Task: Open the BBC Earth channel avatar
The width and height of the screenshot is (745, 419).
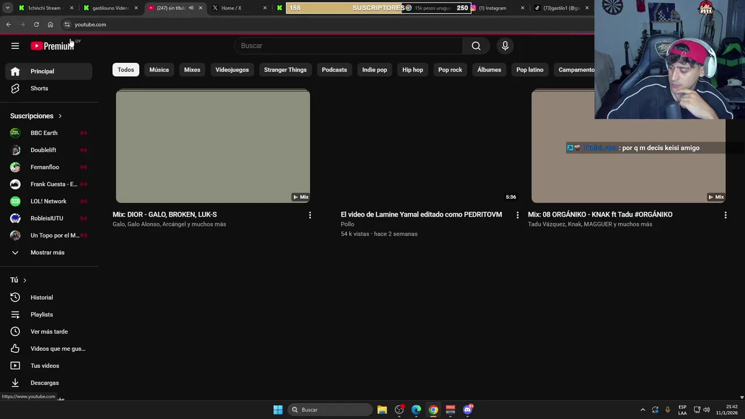Action: tap(15, 133)
